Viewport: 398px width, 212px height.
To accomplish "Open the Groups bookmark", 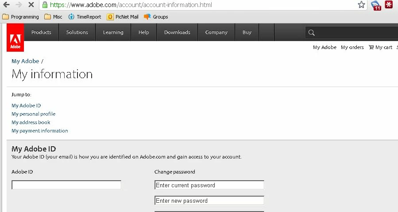I will 156,17.
